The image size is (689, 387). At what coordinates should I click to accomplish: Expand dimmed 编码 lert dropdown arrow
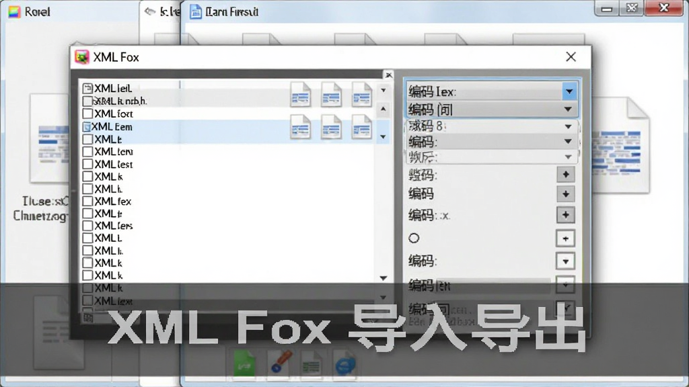(x=565, y=285)
